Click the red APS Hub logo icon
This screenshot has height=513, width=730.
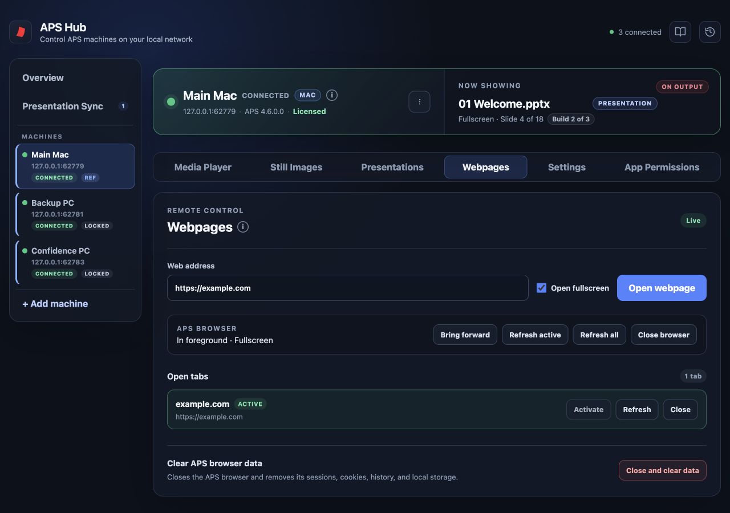tap(21, 32)
